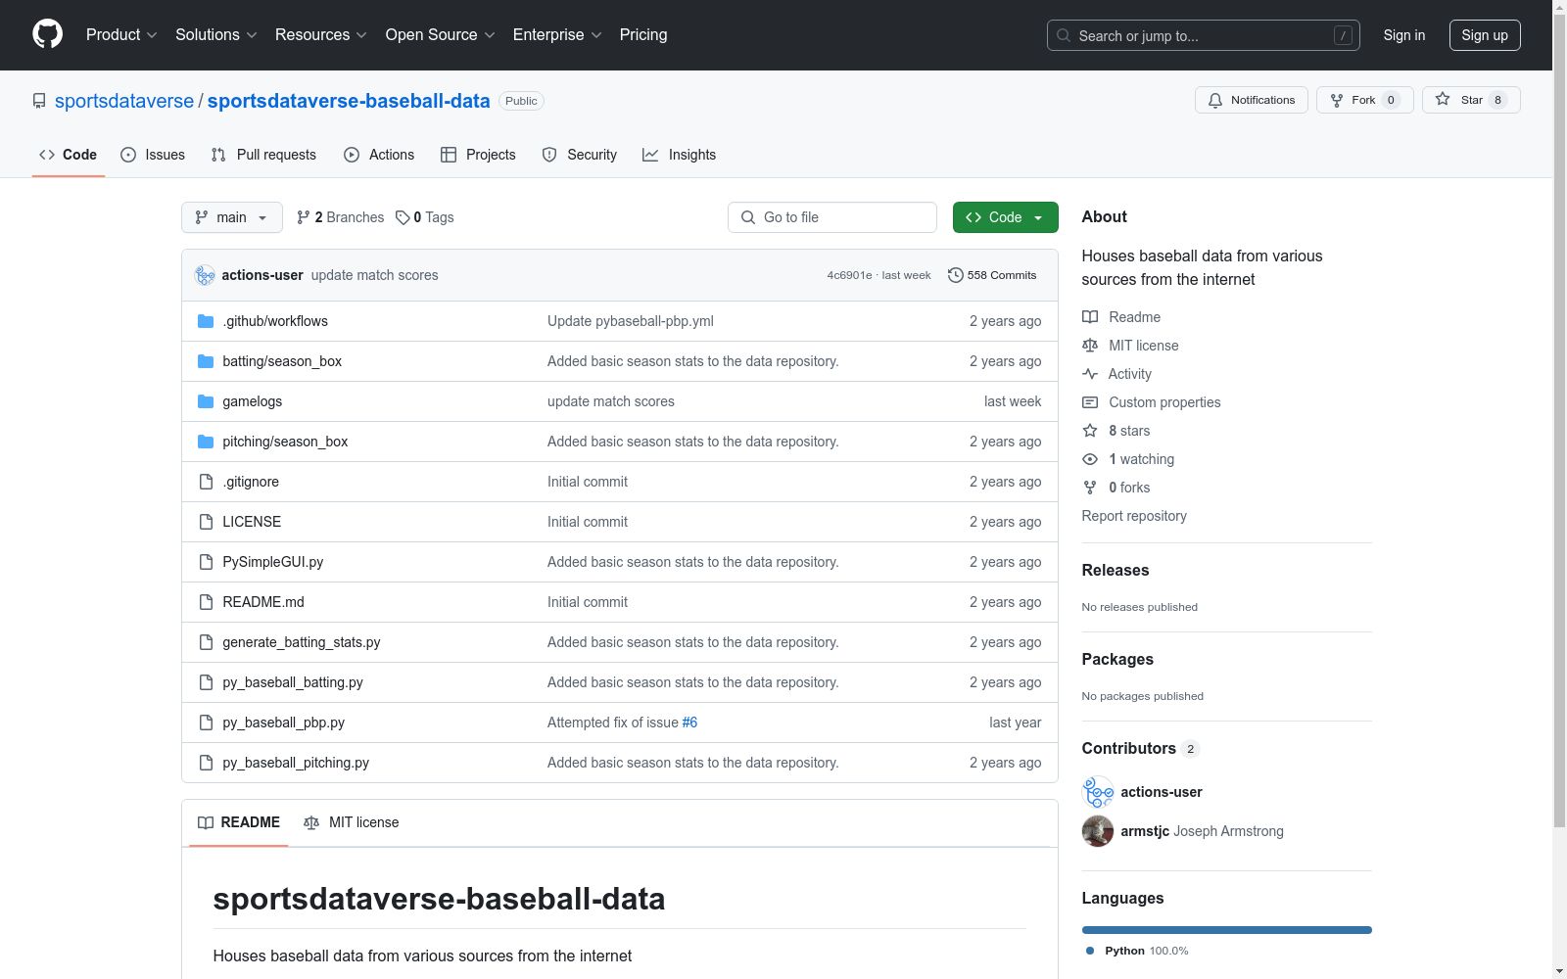Switch to the Actions tab
This screenshot has height=979, width=1567.
pos(379,155)
